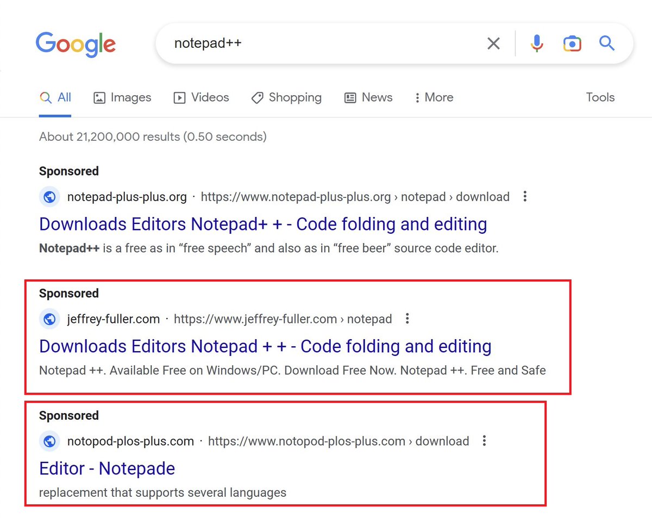Image resolution: width=652 pixels, height=518 pixels.
Task: Open three-dot menu for notopod-plos-plus.com ad
Action: [x=484, y=441]
